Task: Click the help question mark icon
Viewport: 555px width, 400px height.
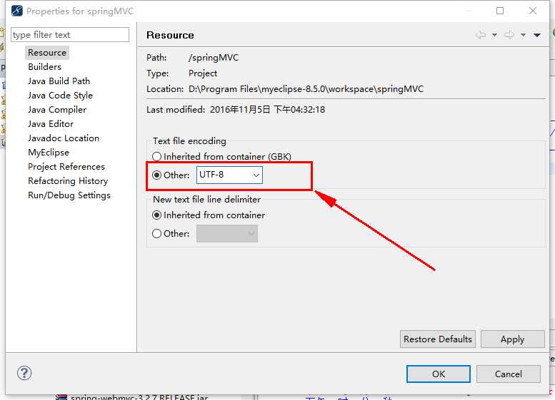Action: click(x=24, y=373)
